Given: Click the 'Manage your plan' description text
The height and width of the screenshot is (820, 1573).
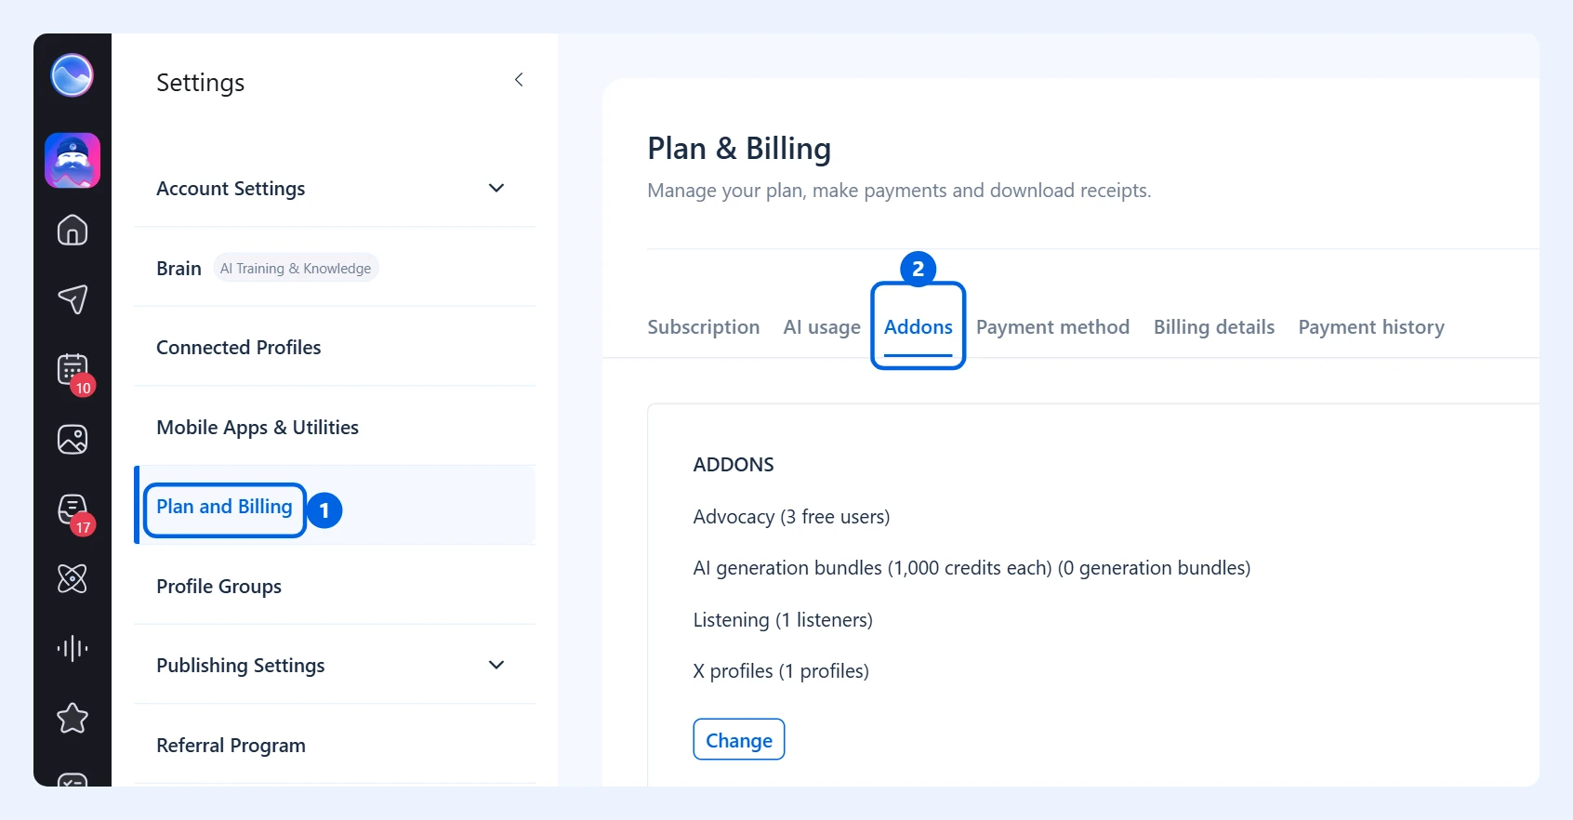Looking at the screenshot, I should coord(899,191).
